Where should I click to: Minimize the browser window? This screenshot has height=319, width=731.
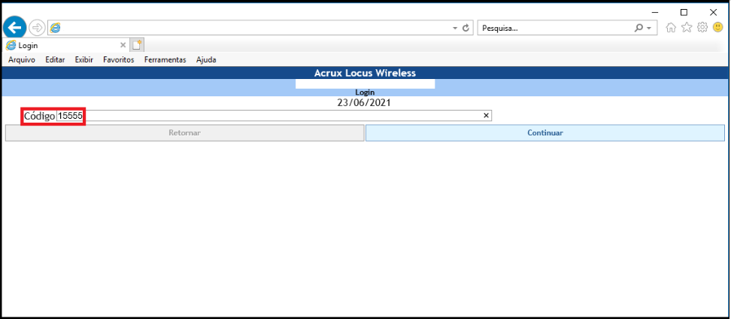pos(654,12)
